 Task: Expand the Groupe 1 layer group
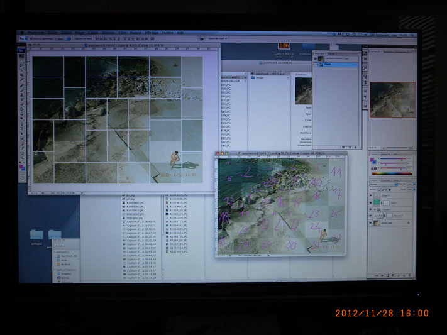(375, 209)
